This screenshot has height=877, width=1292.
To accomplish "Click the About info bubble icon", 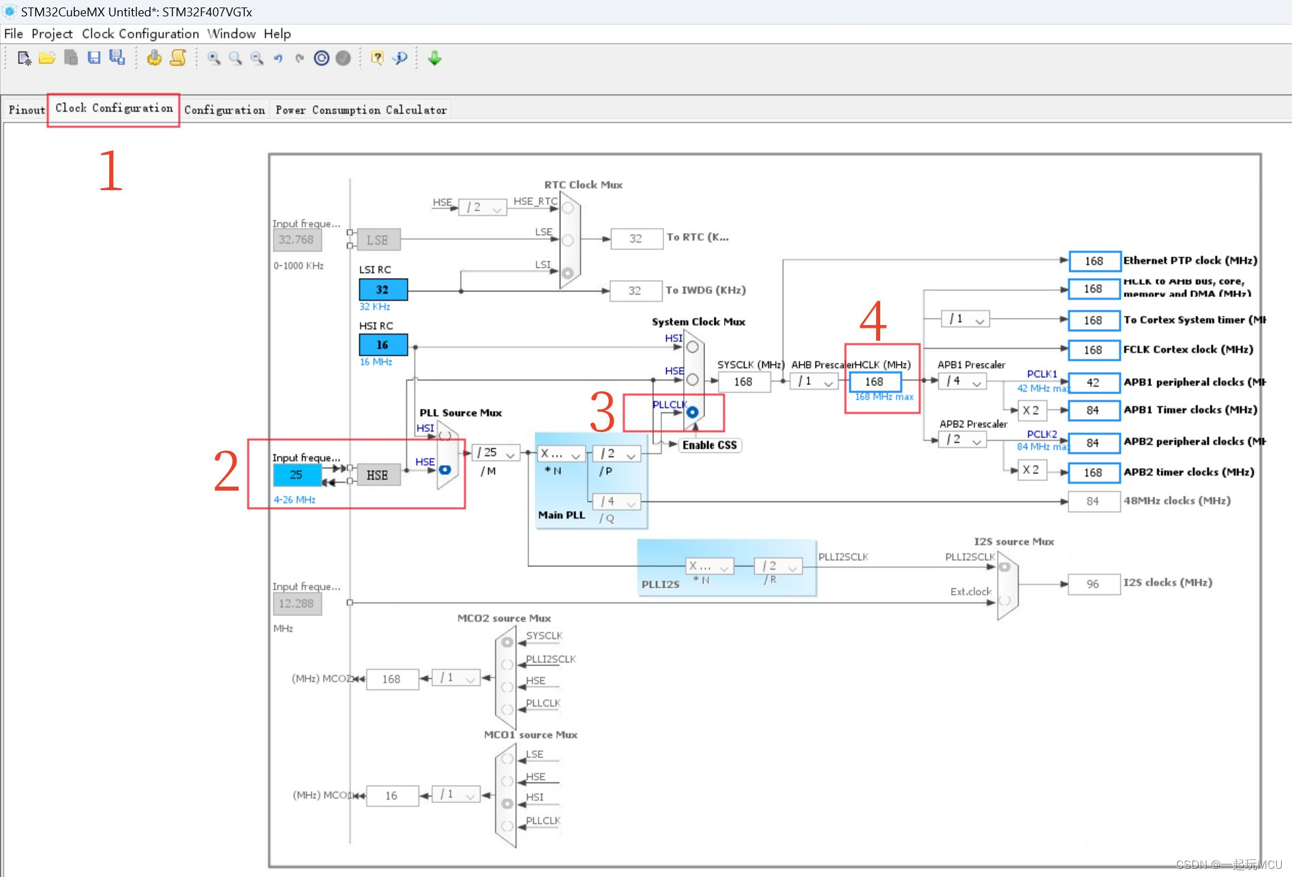I will pos(400,59).
